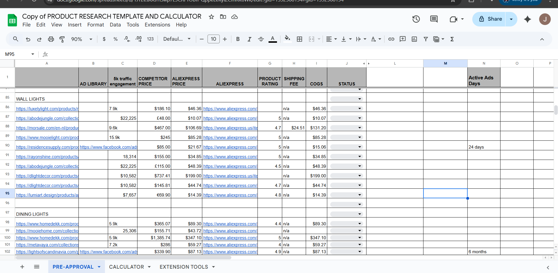This screenshot has height=273, width=558.
Task: Toggle strikethrough formatting
Action: pos(261,39)
